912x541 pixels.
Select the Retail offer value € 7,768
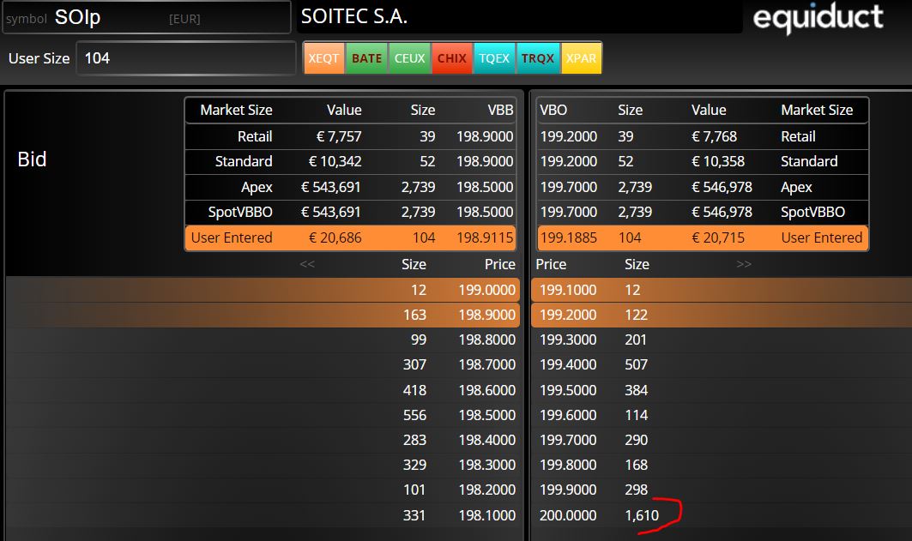715,136
